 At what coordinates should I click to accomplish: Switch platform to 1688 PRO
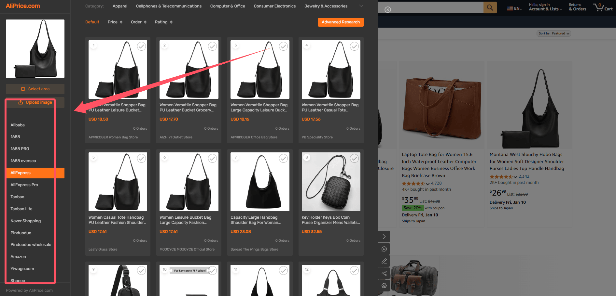click(x=35, y=149)
